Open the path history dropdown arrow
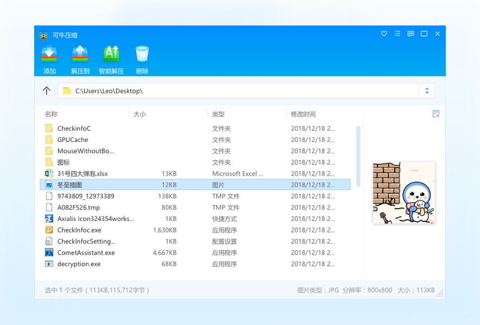The height and width of the screenshot is (325, 480). [x=427, y=90]
